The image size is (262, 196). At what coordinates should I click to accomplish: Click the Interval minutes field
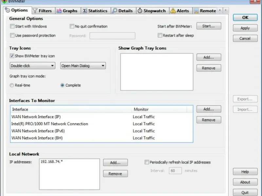[175, 171]
